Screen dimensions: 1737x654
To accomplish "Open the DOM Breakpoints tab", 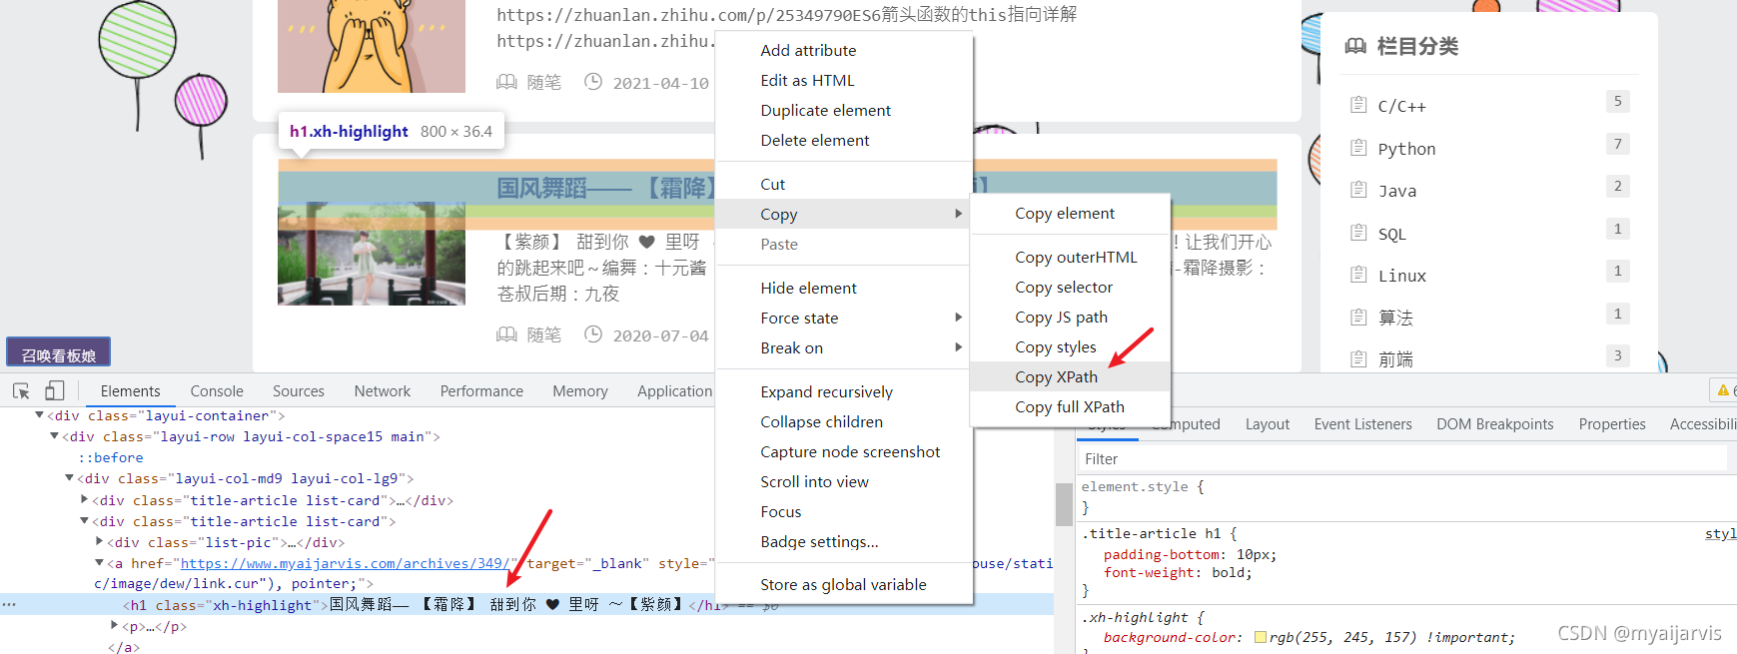I will pyautogui.click(x=1494, y=424).
